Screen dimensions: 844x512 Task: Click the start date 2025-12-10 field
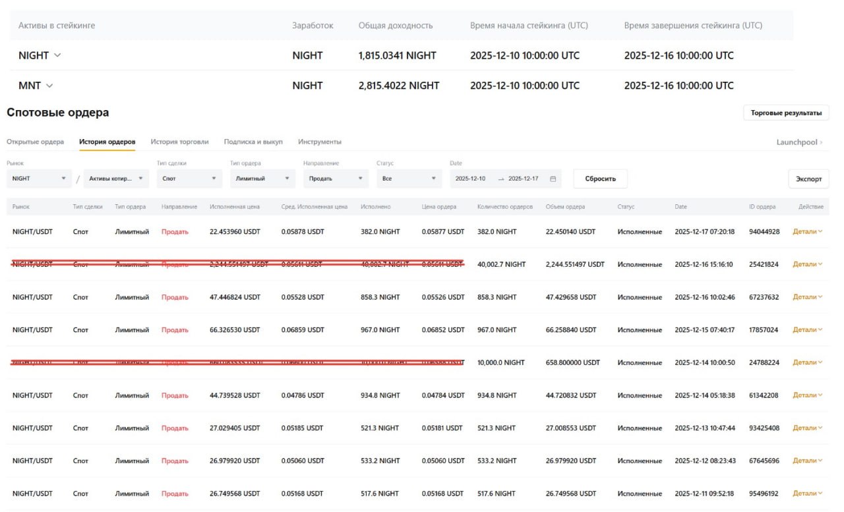point(471,179)
